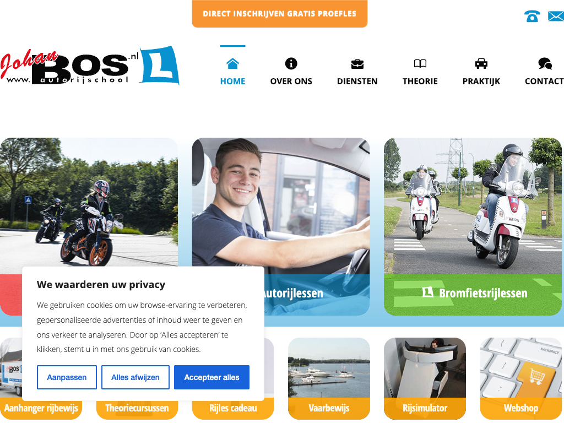Screen dimensions: 564x423
Task: Click the briefcase icon above Diensten
Action: [x=357, y=64]
